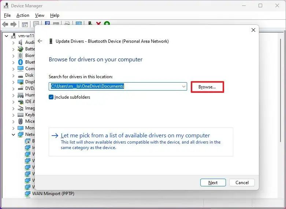
Task: Collapse the Network adapters tree node
Action: point(13,134)
